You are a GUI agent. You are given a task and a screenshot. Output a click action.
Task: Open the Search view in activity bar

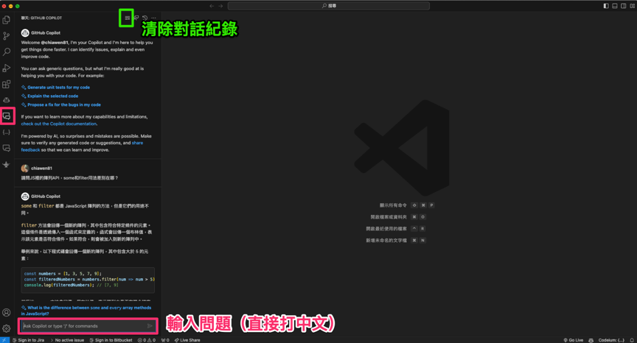click(6, 52)
